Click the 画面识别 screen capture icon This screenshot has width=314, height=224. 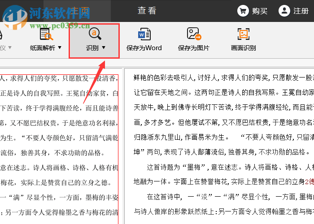tap(244, 34)
